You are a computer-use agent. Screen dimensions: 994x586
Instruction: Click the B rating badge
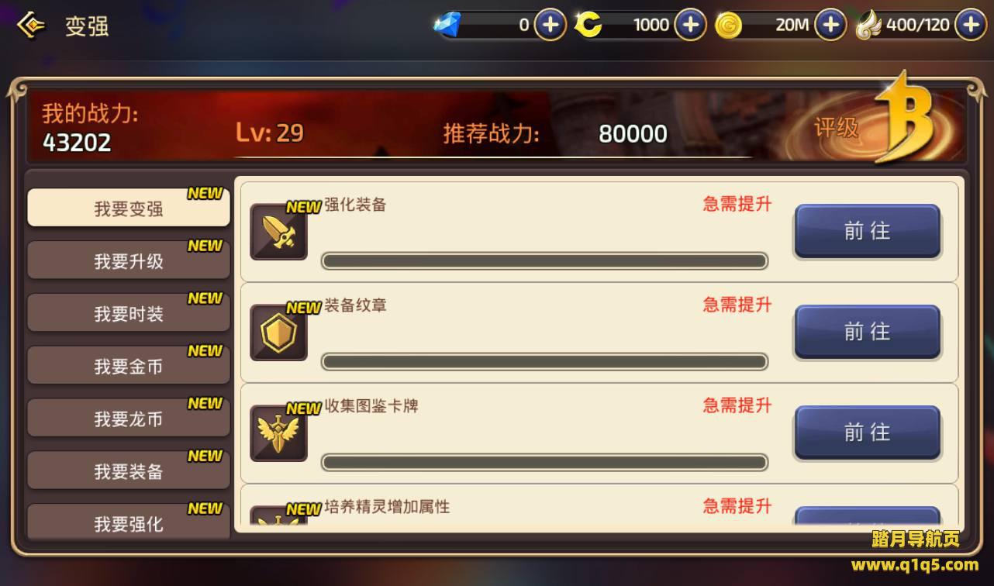click(x=903, y=118)
